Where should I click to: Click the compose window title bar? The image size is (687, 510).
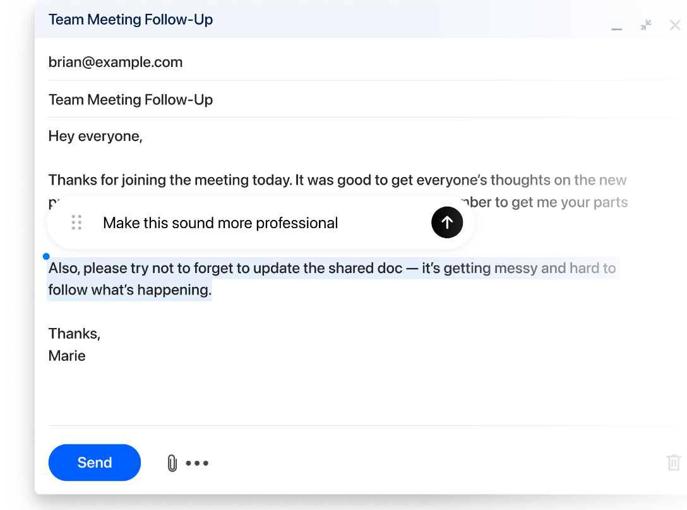(x=316, y=20)
